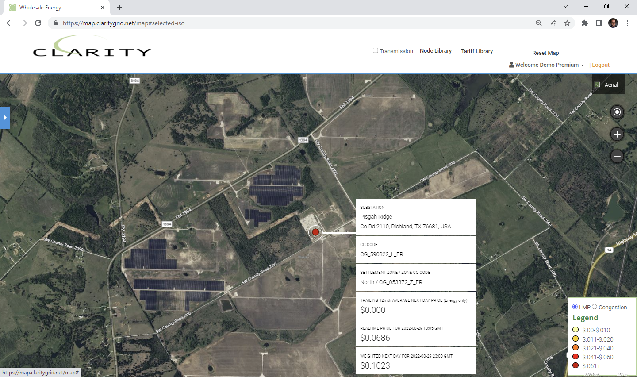Click the Logout link
Image resolution: width=637 pixels, height=377 pixels.
tap(601, 65)
